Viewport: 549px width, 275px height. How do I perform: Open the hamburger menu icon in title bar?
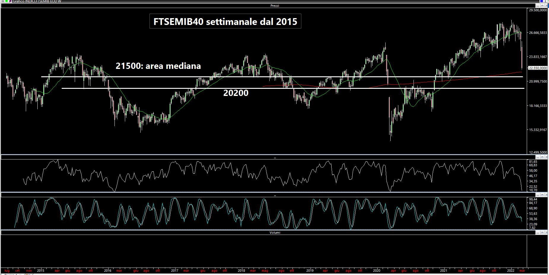2,1
